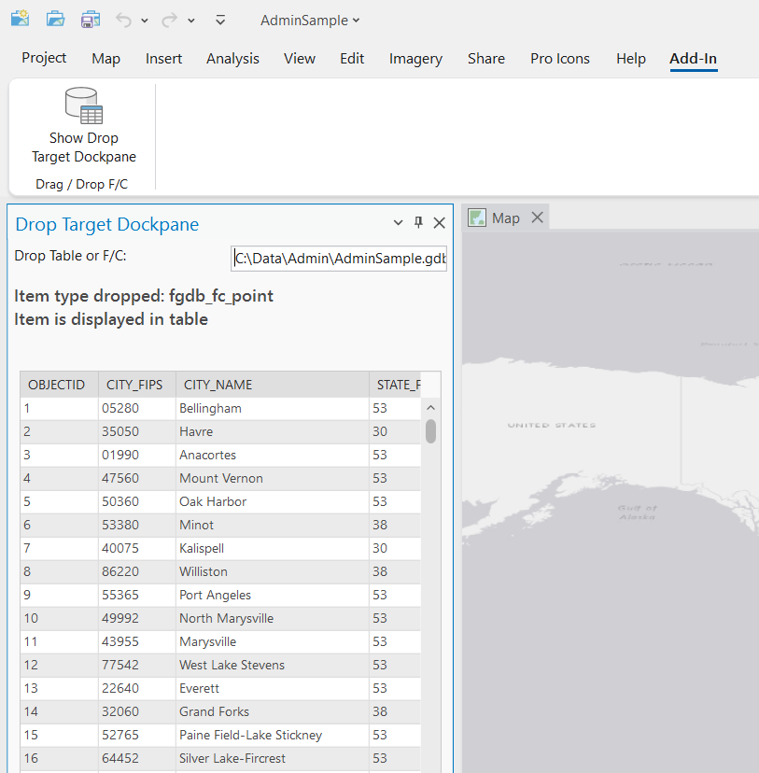The height and width of the screenshot is (773, 759).
Task: Click Show Drop Target Dockpane button
Action: pyautogui.click(x=84, y=125)
